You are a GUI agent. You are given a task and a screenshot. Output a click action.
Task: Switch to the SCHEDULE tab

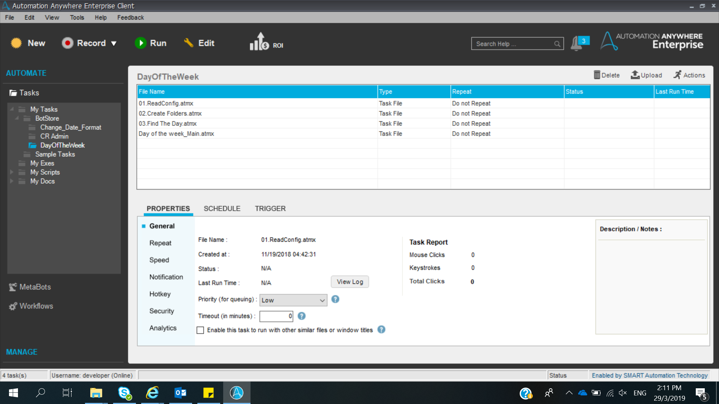pyautogui.click(x=222, y=208)
